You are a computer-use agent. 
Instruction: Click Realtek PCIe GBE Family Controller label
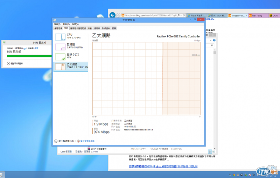[x=178, y=36]
